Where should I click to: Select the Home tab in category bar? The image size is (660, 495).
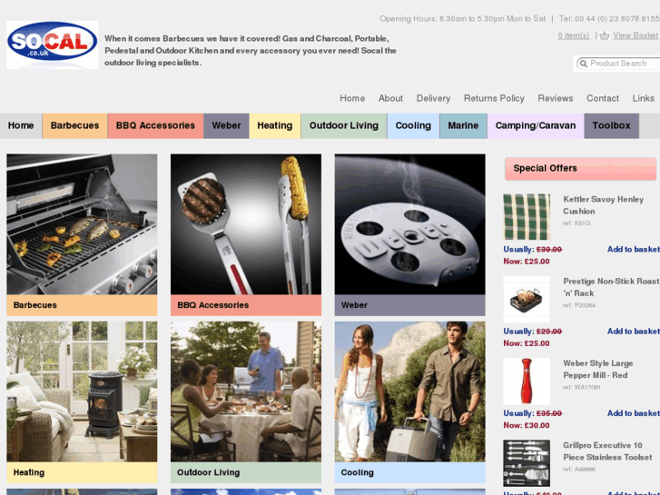point(21,125)
